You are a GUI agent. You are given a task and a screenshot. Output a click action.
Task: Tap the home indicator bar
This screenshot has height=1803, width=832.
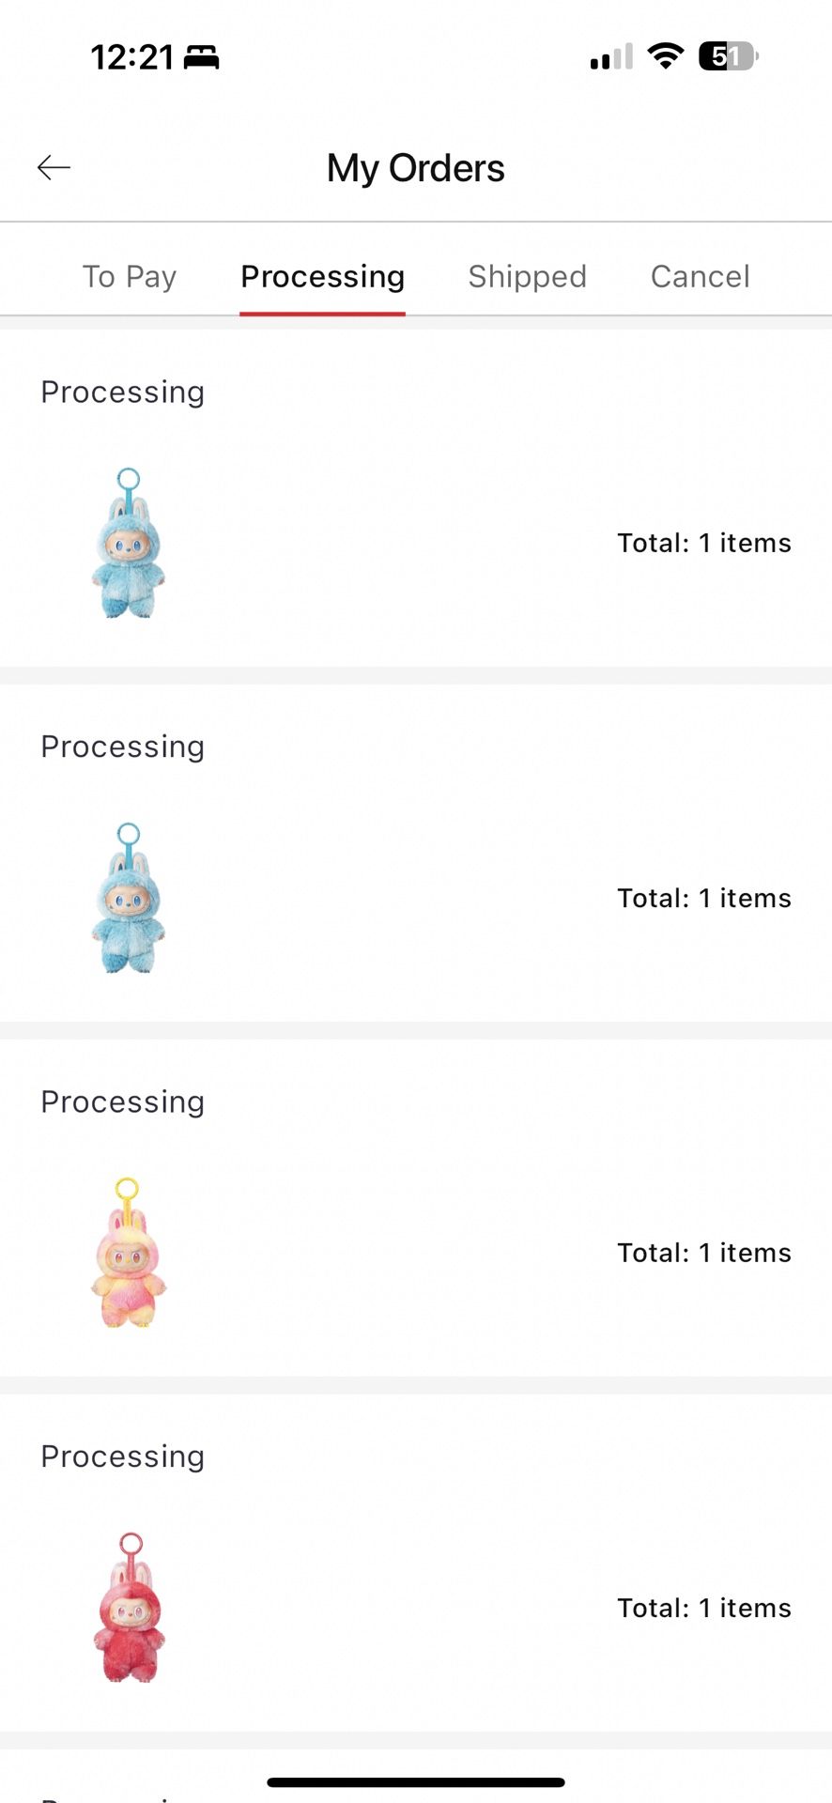[416, 1781]
